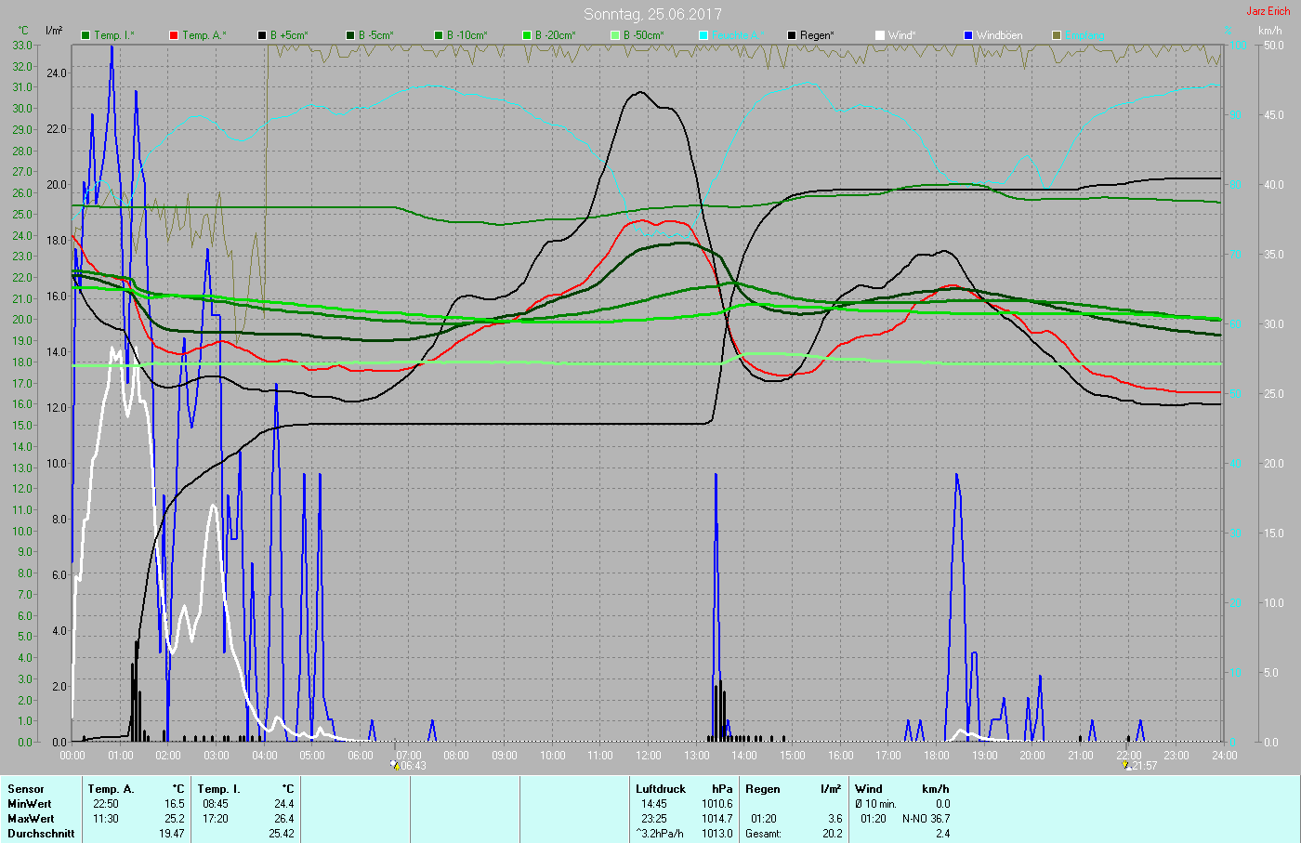
Task: Click the red Temp. A. legend square
Action: click(x=174, y=35)
